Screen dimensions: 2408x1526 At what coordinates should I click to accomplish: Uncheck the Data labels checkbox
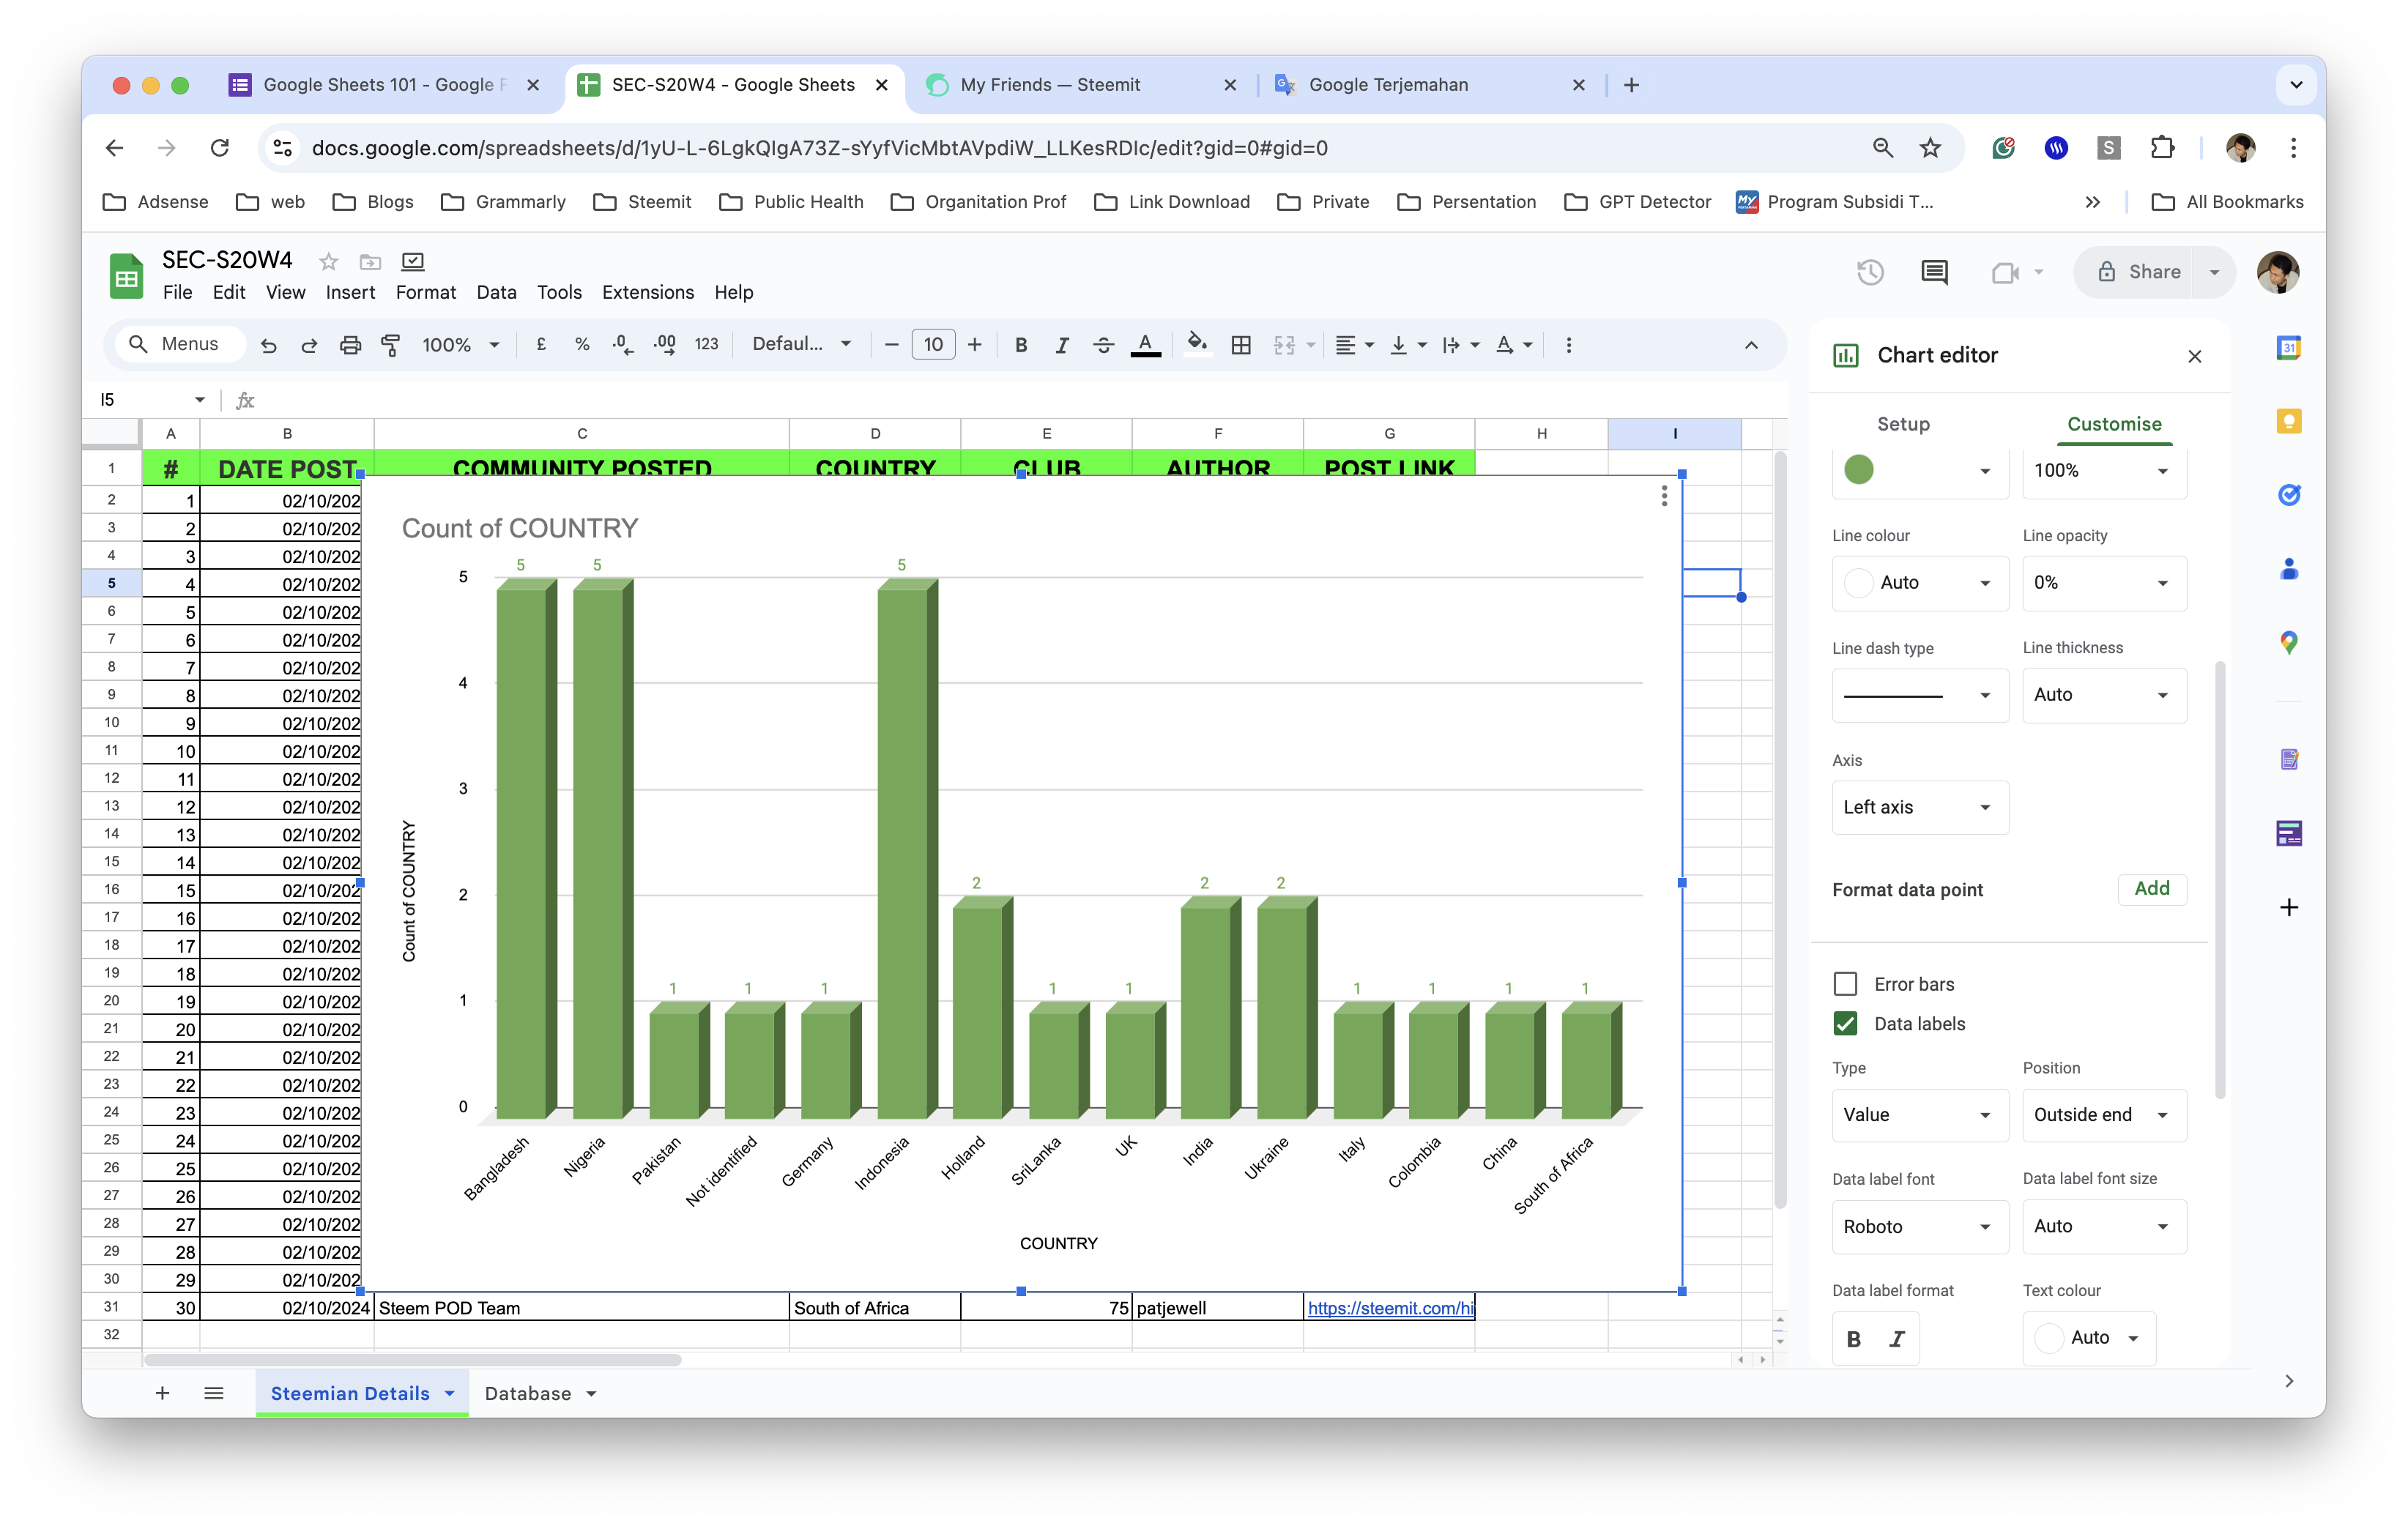pyautogui.click(x=1846, y=1024)
